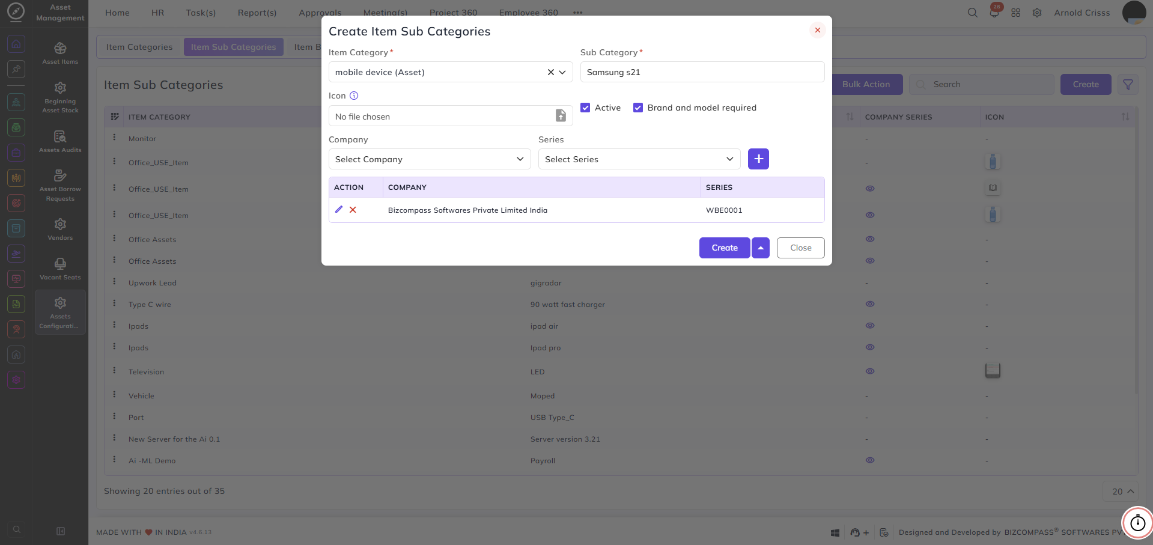
Task: Click user avatar picture
Action: pos(1134,13)
